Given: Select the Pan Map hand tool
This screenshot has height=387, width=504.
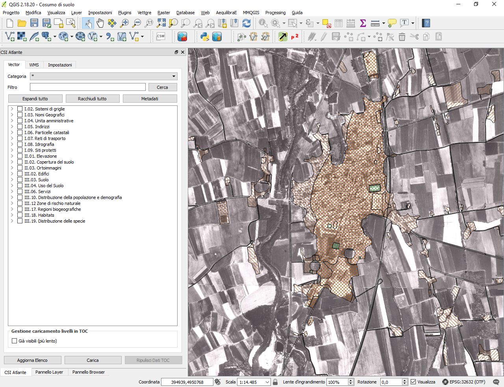Looking at the screenshot, I should (x=100, y=23).
